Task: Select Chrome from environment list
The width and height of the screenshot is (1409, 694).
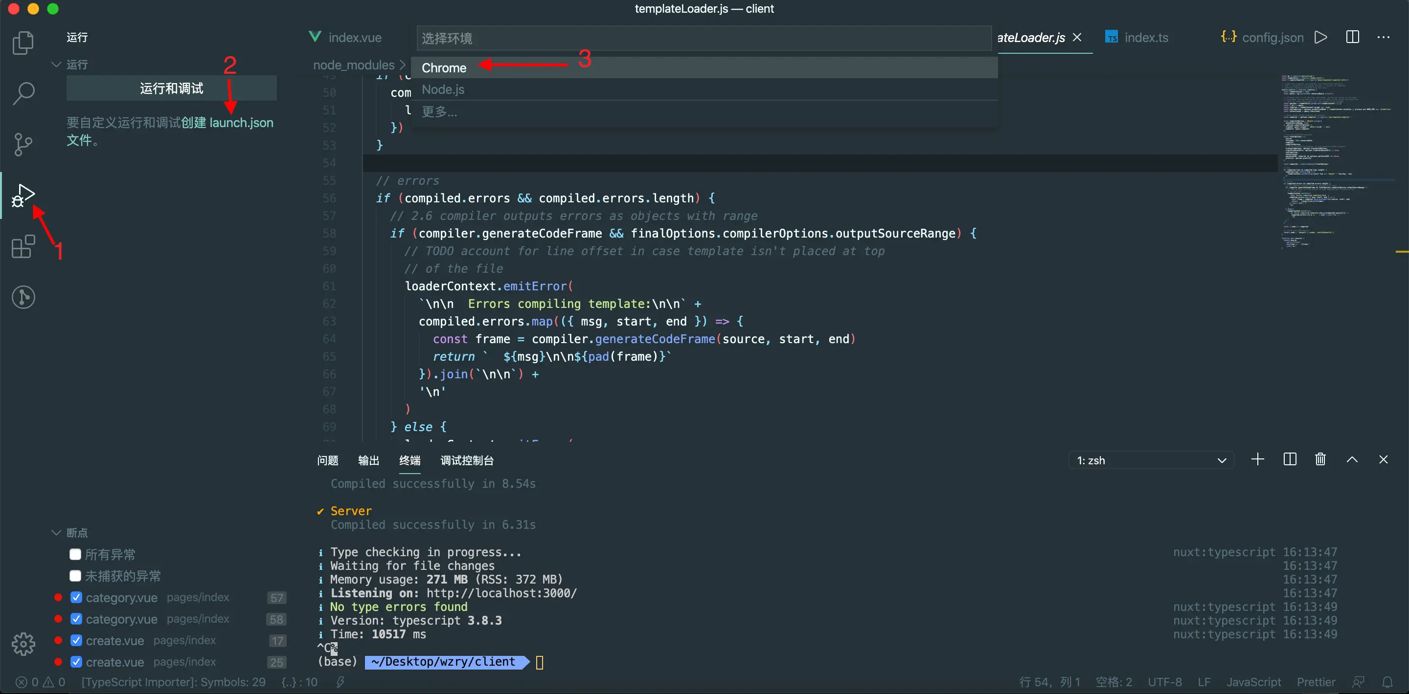Action: point(444,68)
